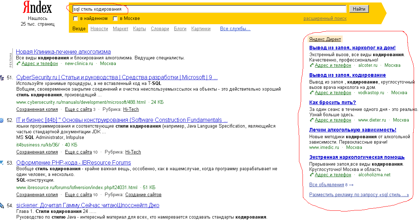Click the "www.imedic.ru" ad address
Viewport: 419px width, 220px height.
click(x=324, y=147)
